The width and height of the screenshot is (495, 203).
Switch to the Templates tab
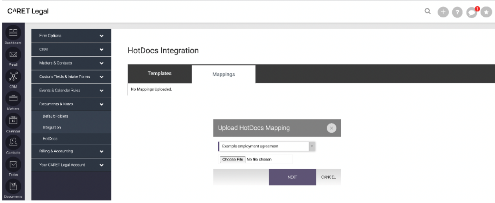click(x=160, y=74)
